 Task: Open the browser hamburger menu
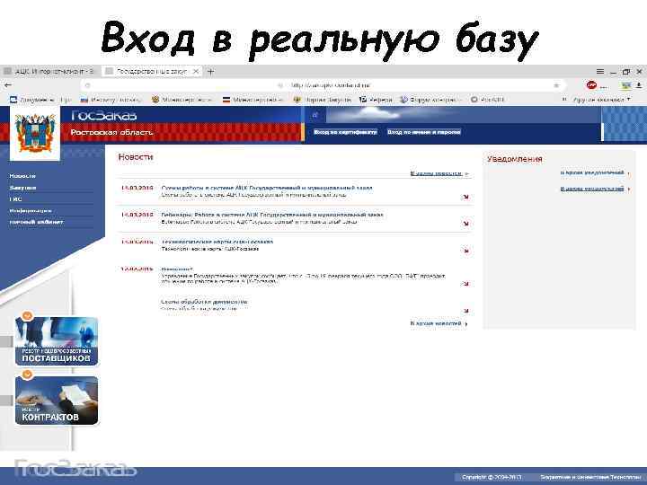[600, 71]
